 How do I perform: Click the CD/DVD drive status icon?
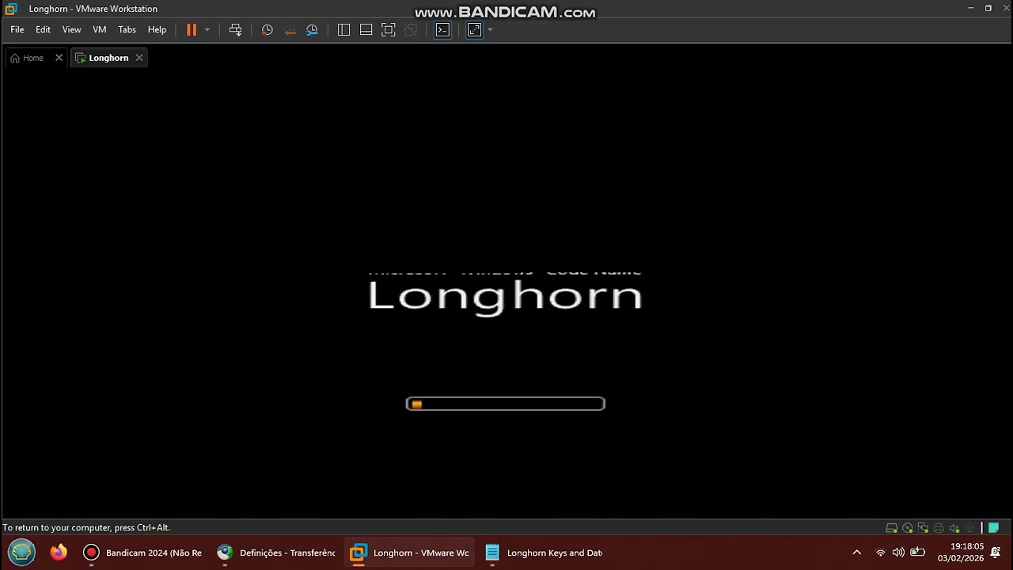[x=908, y=528]
